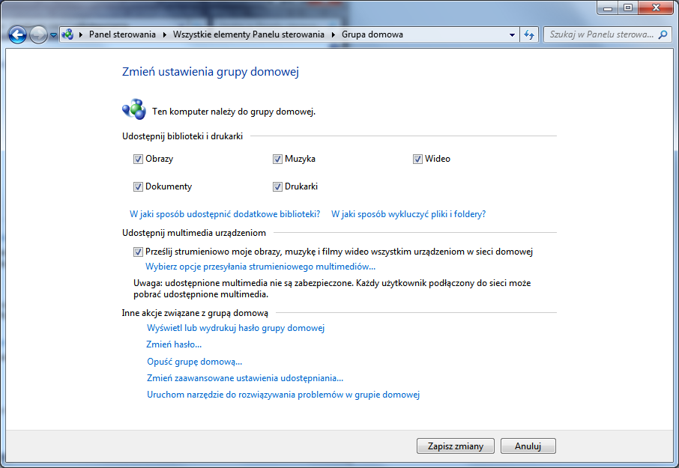Open W jaki sposób udostępnić dodatkowe biblioteki link
The image size is (679, 468).
click(225, 214)
